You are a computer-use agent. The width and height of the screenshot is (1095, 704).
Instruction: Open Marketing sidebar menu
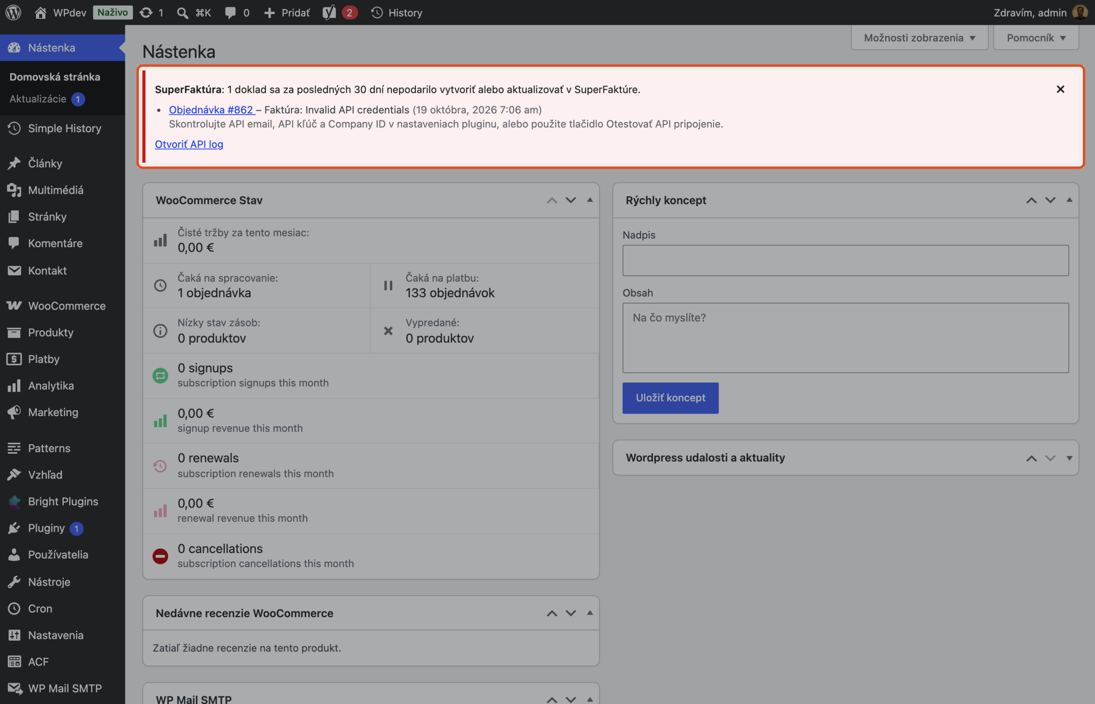pyautogui.click(x=62, y=412)
